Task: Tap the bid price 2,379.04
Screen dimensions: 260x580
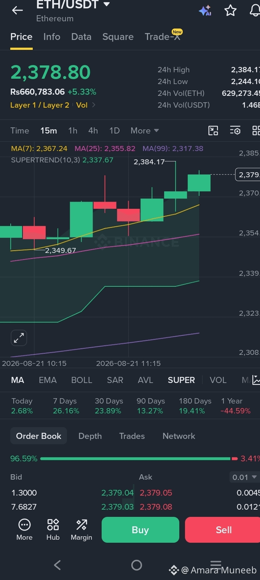Action: 118,493
